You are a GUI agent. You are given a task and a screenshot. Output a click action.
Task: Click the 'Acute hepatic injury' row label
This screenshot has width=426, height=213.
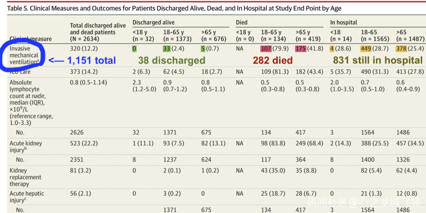(27, 196)
